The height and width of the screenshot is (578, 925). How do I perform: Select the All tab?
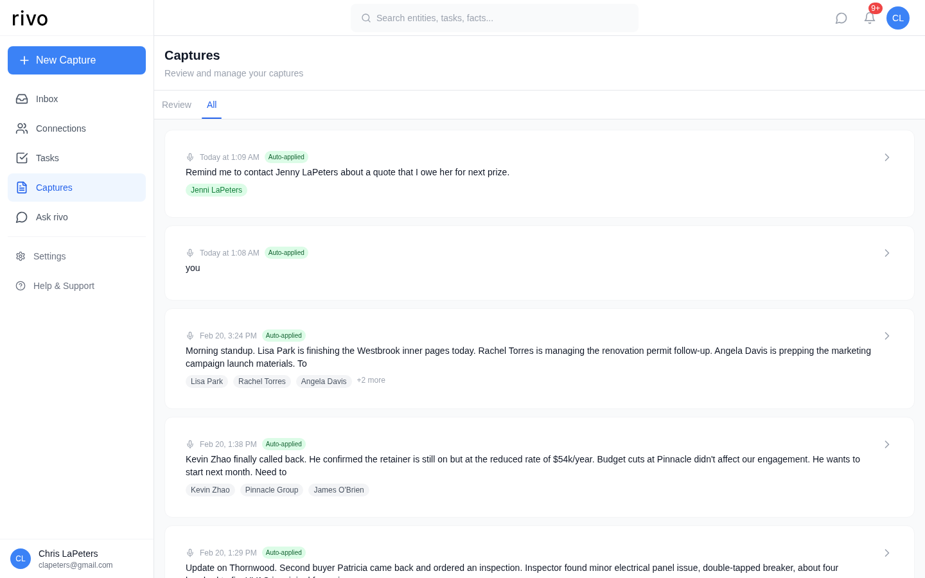click(212, 105)
